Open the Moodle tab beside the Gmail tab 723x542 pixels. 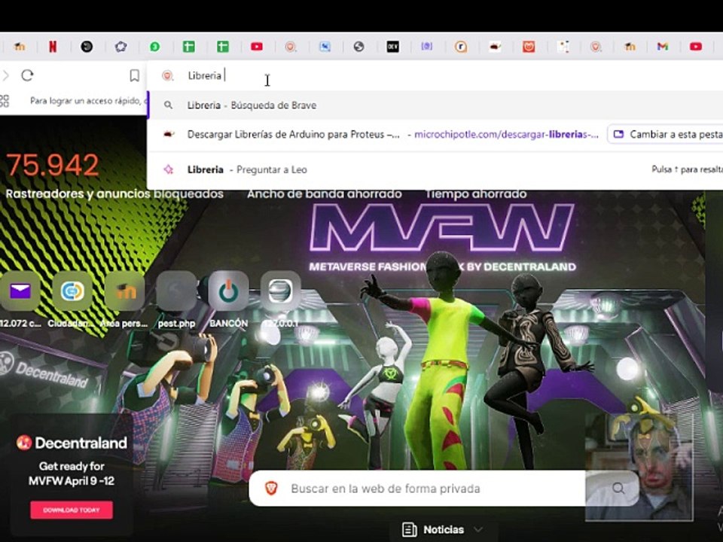630,47
